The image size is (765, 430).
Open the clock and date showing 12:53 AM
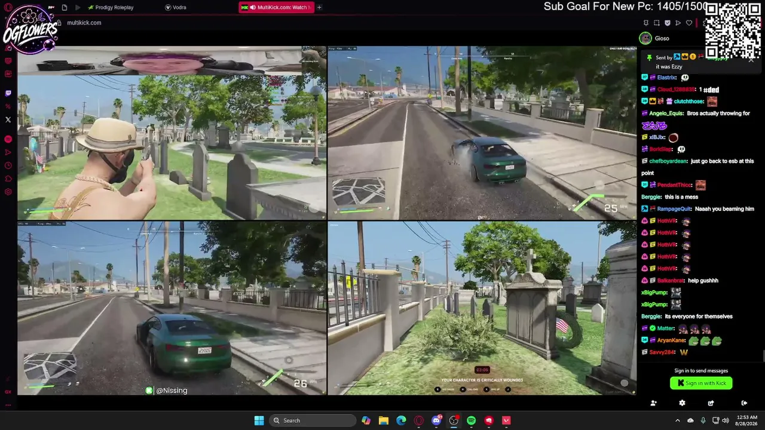click(x=746, y=420)
